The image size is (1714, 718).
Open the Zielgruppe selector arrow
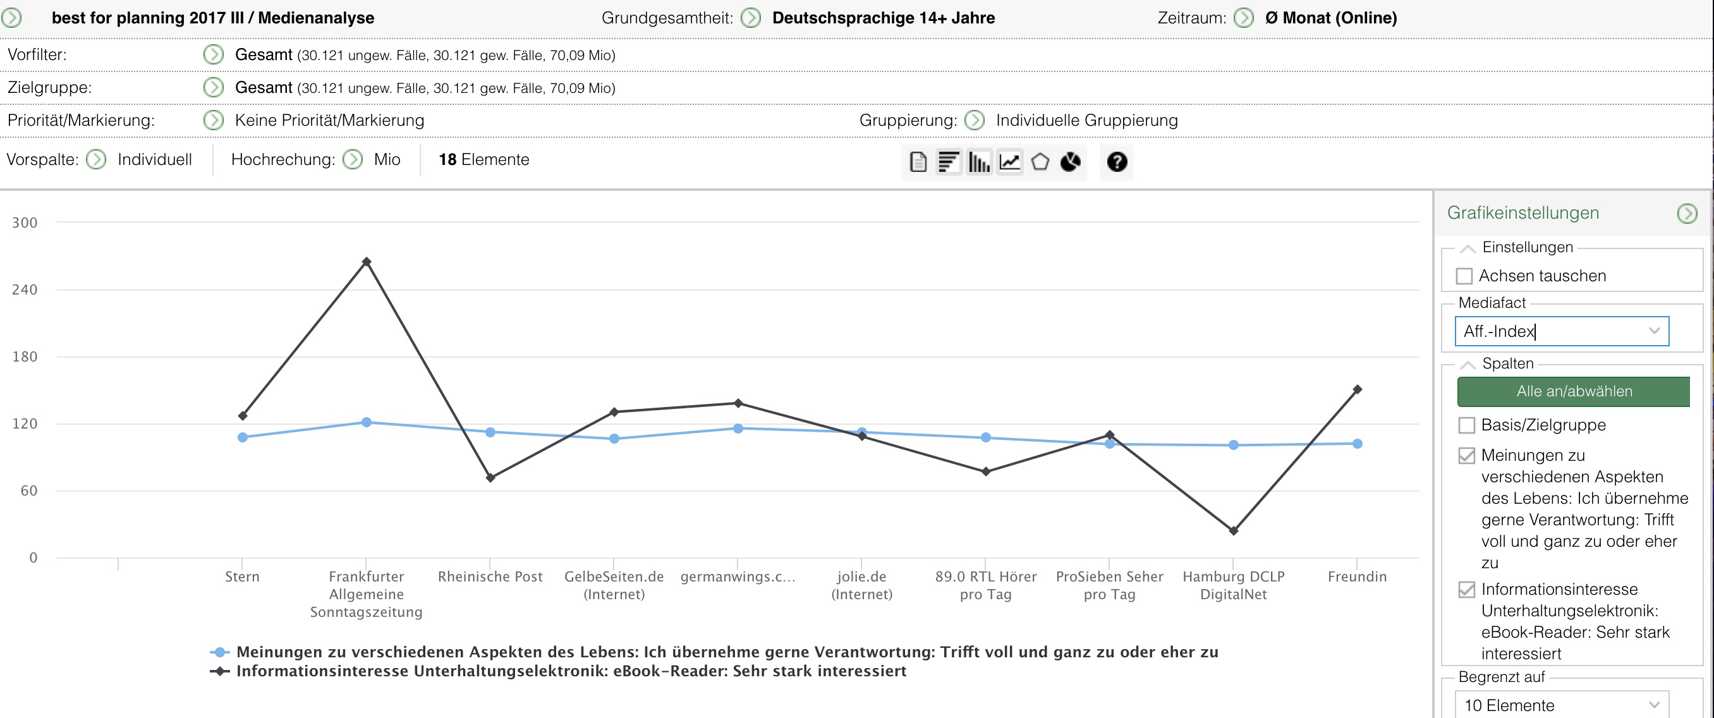(213, 87)
